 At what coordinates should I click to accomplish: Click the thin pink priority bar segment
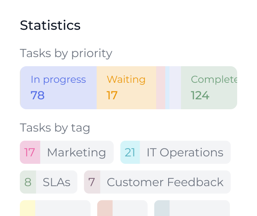(160, 88)
